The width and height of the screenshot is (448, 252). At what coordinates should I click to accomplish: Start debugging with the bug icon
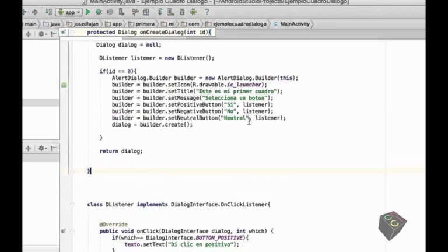[99, 12]
